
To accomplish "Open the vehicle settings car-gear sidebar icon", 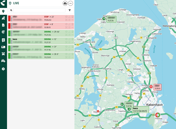I will 3,61.
